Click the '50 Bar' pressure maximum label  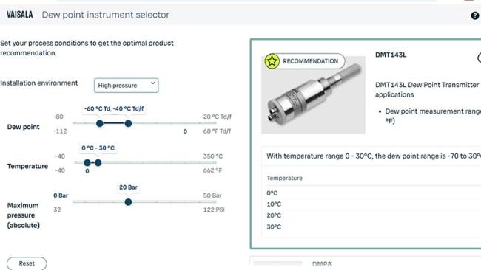pyautogui.click(x=212, y=195)
